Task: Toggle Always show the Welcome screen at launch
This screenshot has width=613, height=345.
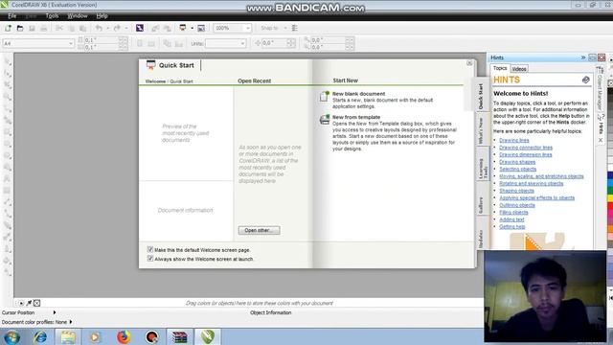Action: 150,259
